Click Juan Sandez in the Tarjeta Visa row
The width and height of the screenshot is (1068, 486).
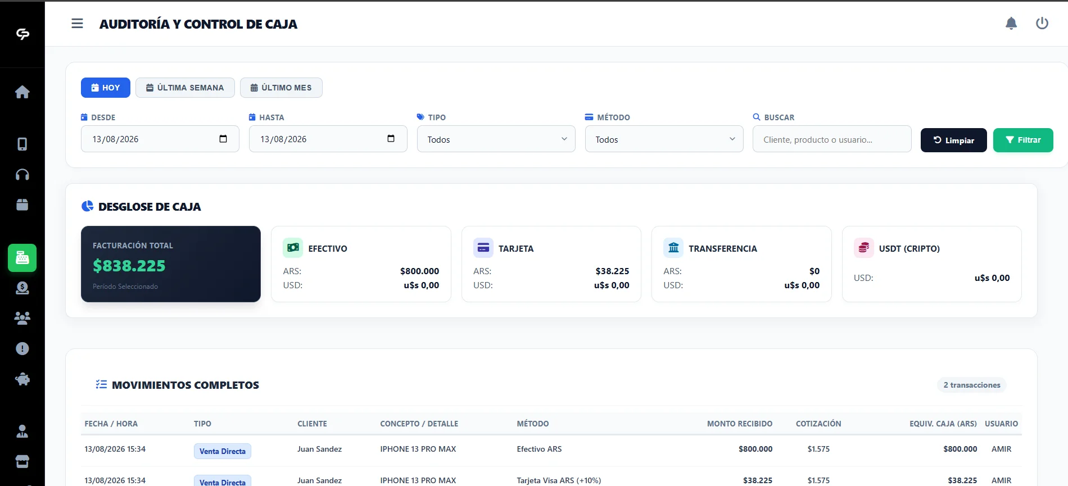click(320, 480)
